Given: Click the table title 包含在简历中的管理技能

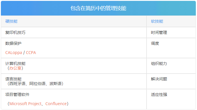Looking at the screenshot, I should (x=98, y=8).
